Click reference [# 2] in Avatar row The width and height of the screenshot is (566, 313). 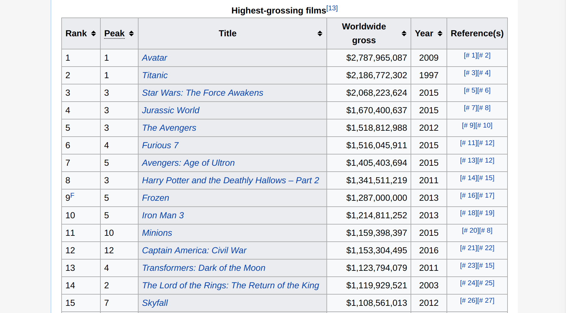click(x=484, y=55)
